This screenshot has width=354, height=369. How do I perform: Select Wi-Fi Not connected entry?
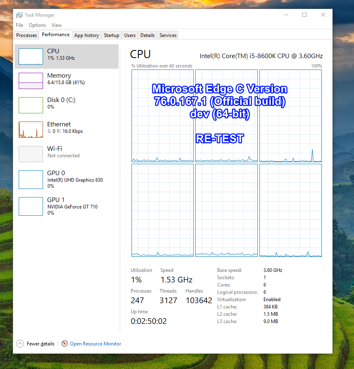[67, 154]
